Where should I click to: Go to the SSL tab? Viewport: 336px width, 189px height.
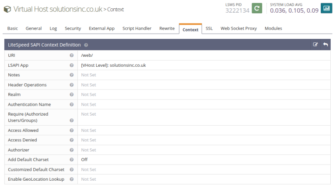(x=209, y=28)
